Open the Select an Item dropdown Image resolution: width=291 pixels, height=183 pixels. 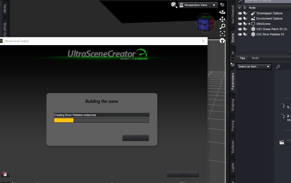254,66
